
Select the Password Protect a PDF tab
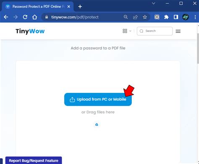click(x=38, y=7)
